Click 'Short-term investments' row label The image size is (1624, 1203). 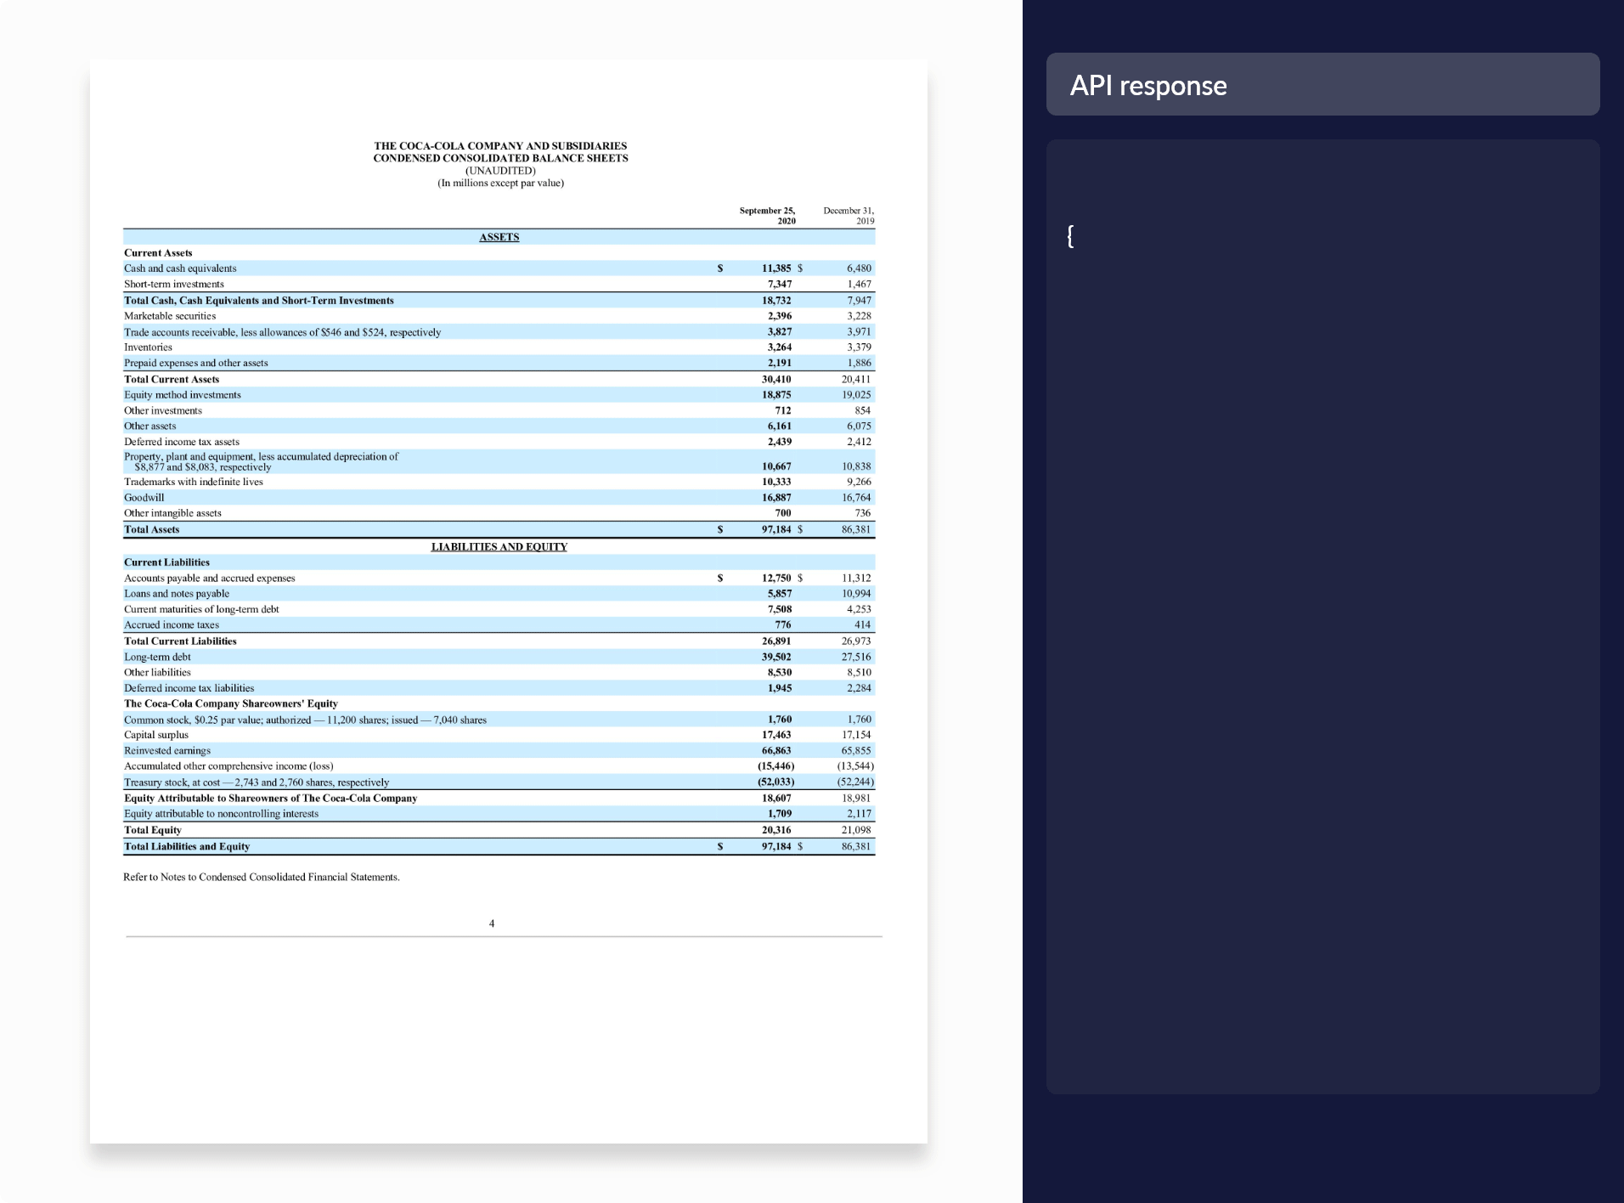pyautogui.click(x=174, y=284)
